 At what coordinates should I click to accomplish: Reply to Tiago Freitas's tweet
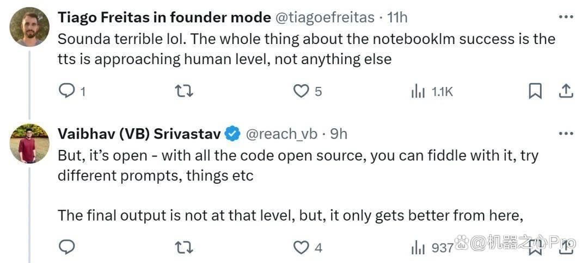72,91
